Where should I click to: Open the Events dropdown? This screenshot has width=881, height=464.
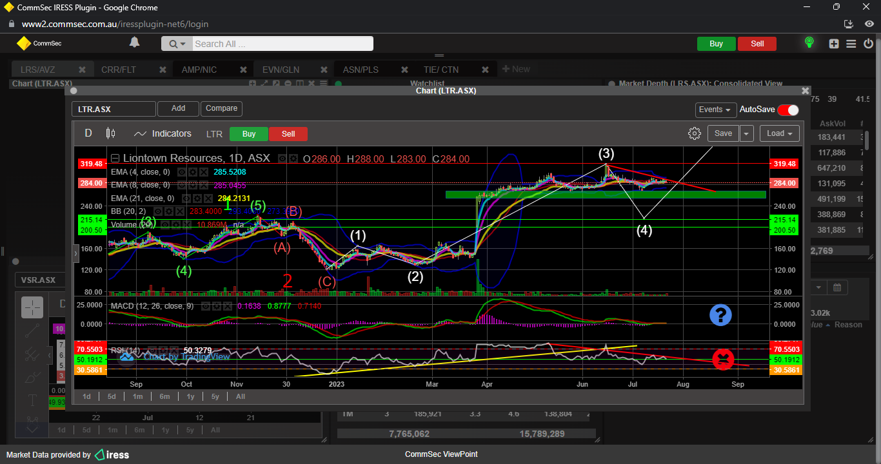[715, 110]
